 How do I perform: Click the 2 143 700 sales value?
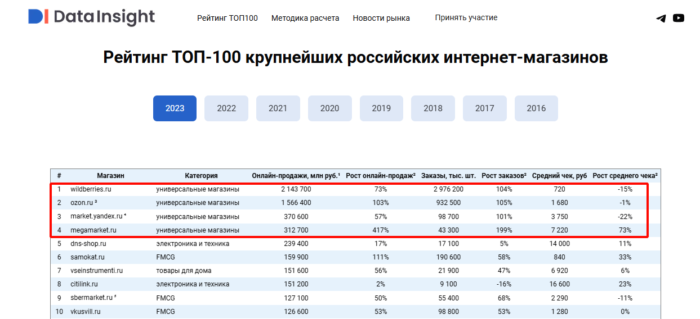tap(296, 189)
